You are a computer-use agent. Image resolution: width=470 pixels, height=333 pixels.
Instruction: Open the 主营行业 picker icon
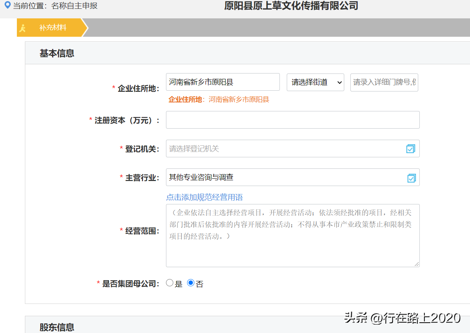pos(411,177)
